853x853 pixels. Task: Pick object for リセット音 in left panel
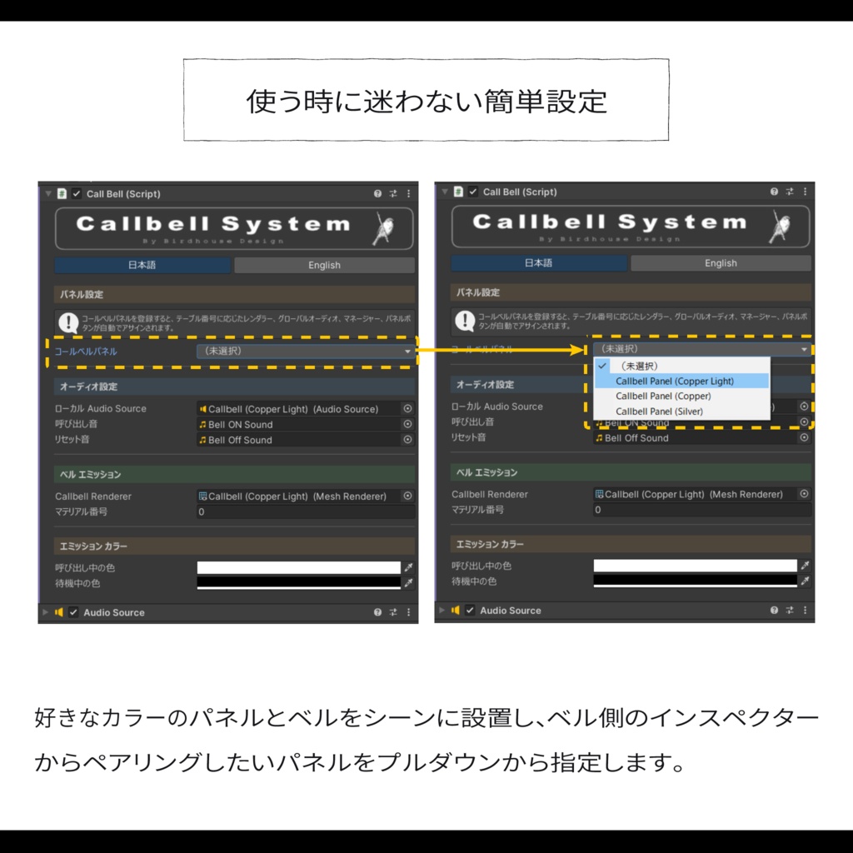click(408, 440)
